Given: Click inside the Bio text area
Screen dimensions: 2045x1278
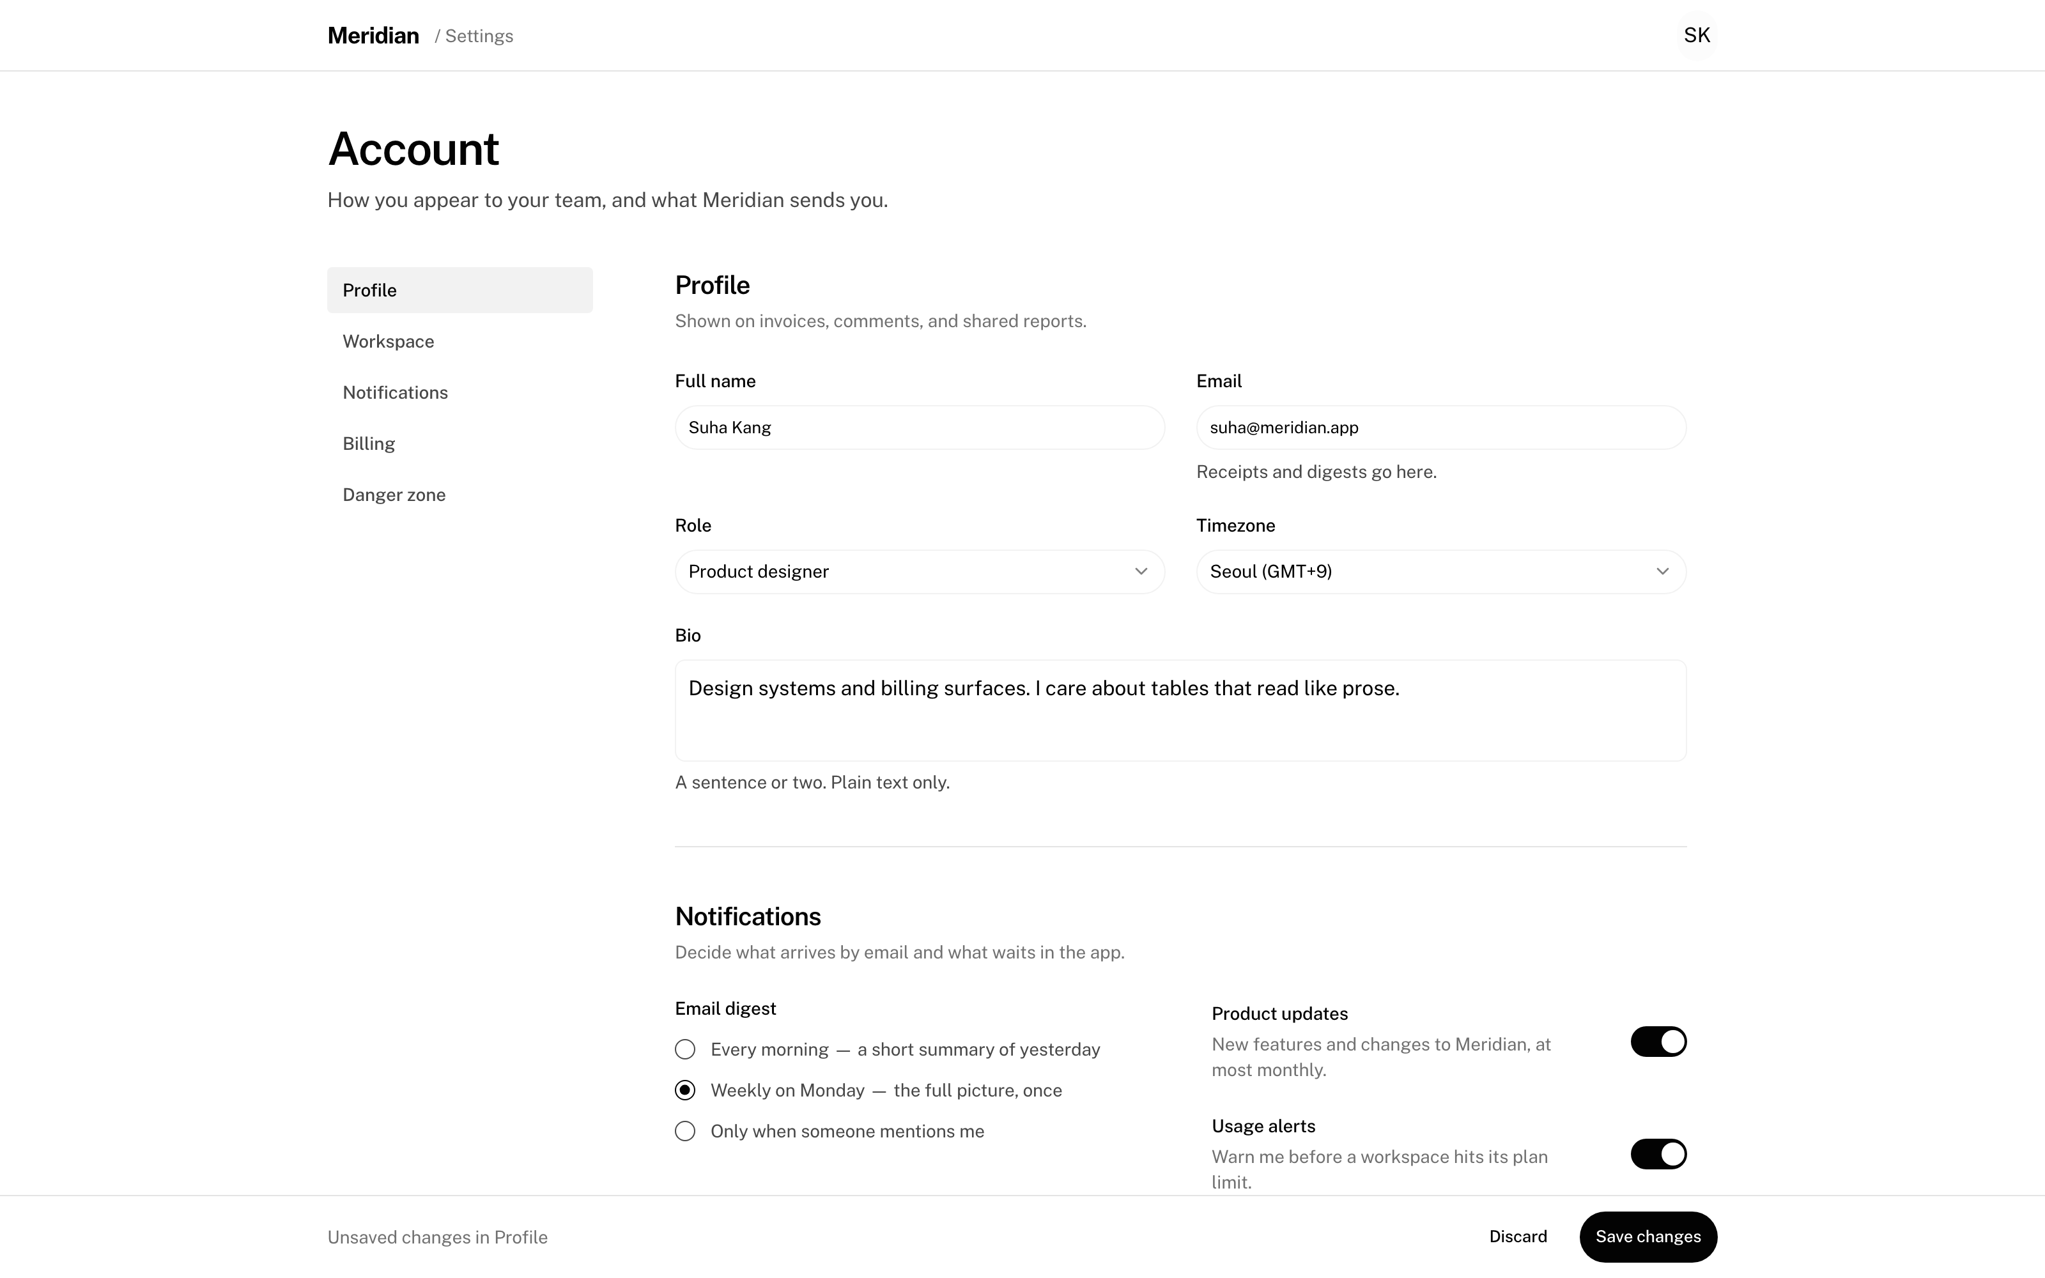Looking at the screenshot, I should point(1180,711).
